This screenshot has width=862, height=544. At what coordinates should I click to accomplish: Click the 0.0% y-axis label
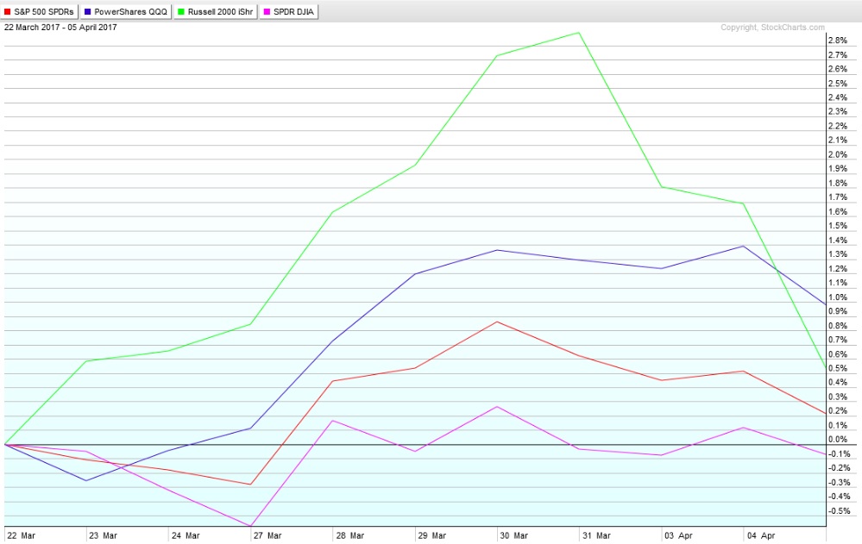coord(837,440)
